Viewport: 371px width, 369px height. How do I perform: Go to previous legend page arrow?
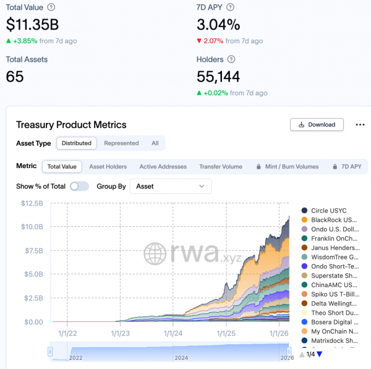pyautogui.click(x=302, y=354)
